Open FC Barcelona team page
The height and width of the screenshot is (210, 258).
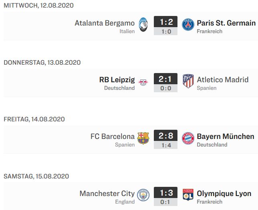pos(113,137)
